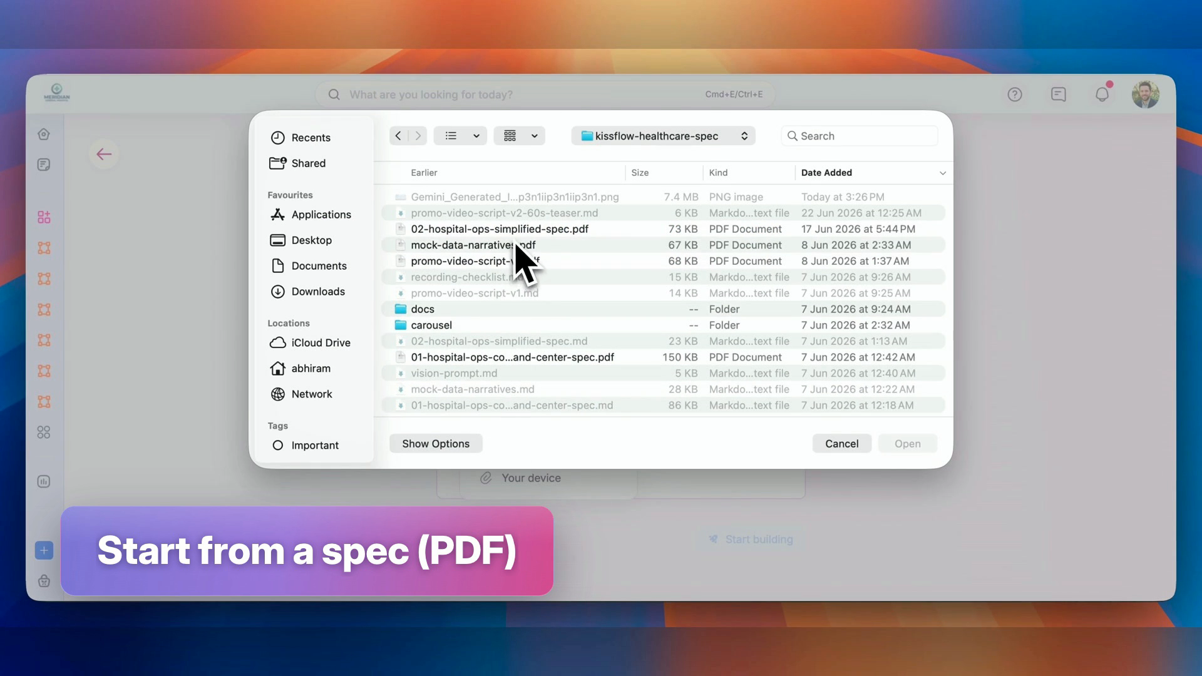The height and width of the screenshot is (676, 1202).
Task: Open list view options chevron
Action: [476, 136]
